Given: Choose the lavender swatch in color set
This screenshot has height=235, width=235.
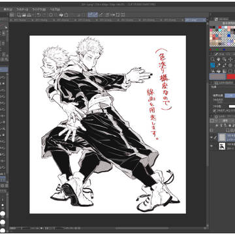Looking at the screenshot, I should coord(229,44).
